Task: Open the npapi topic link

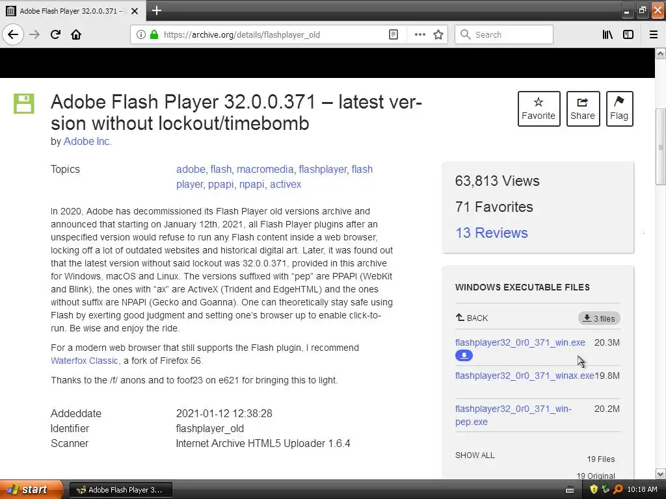Action: tap(252, 185)
